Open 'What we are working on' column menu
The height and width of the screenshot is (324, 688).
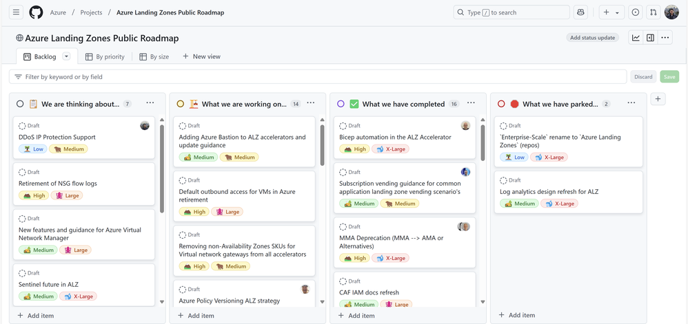point(311,103)
